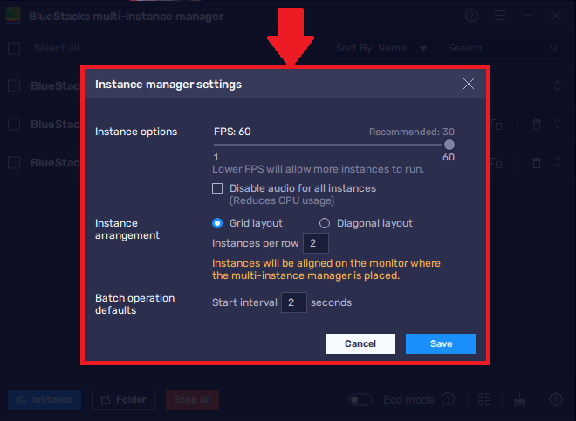
Task: Toggle the Eco mode switch
Action: 360,399
